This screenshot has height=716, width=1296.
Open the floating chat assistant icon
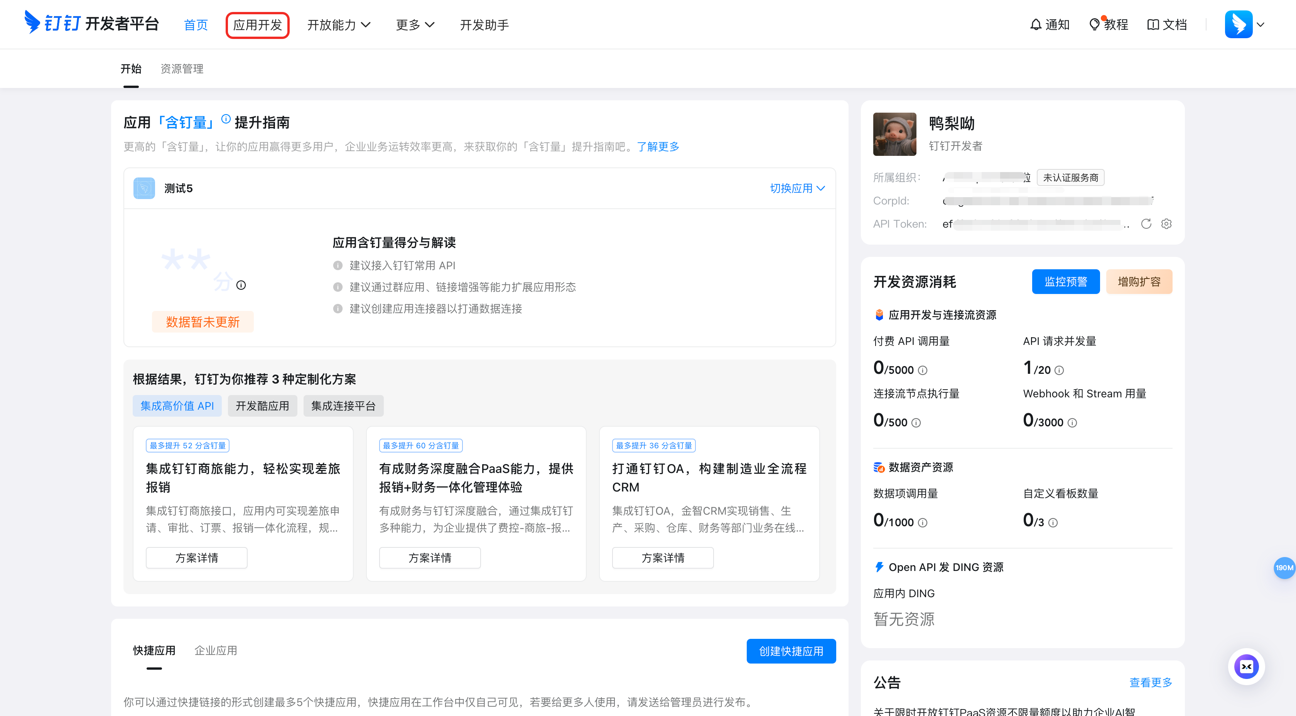coord(1246,667)
